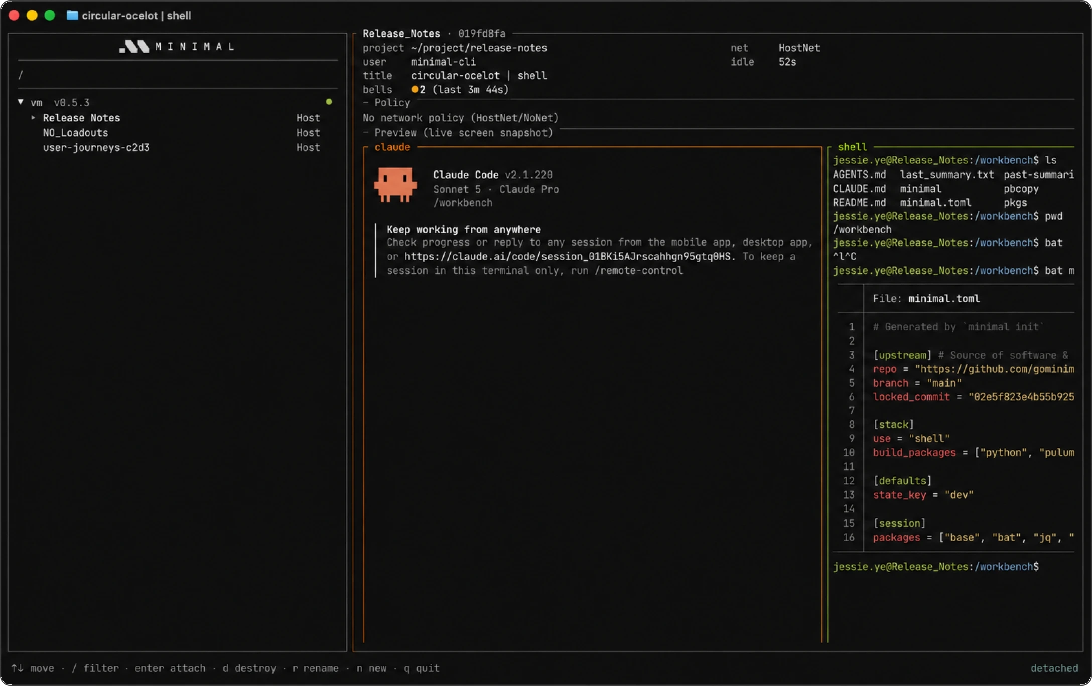Click project path ~/project/release-notes
The width and height of the screenshot is (1092, 686).
click(x=479, y=48)
